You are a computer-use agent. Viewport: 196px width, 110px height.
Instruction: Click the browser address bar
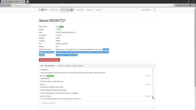click(x=92, y=5)
